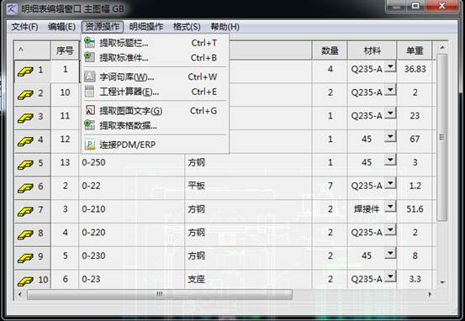Viewport: 465px width, 321px height.
Task: Open the material dropdown for row 5
Action: pyautogui.click(x=390, y=160)
